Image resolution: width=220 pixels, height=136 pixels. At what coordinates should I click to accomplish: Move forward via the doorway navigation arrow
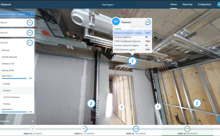coord(121,107)
